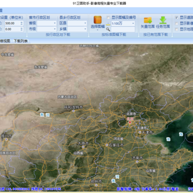
Task: Click the 按行政区划下载 group label
Action: click(x=58, y=34)
